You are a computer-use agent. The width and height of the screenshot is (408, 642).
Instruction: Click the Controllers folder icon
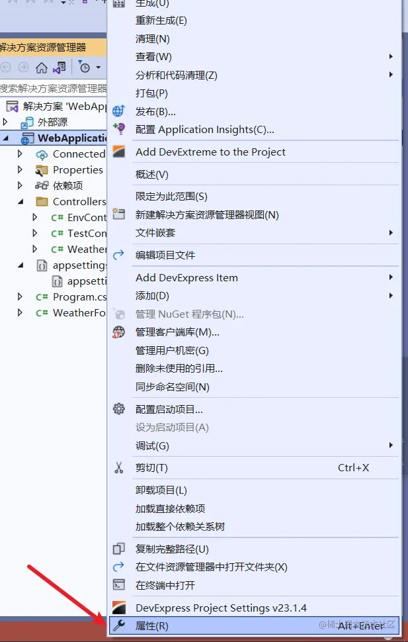pyautogui.click(x=42, y=201)
